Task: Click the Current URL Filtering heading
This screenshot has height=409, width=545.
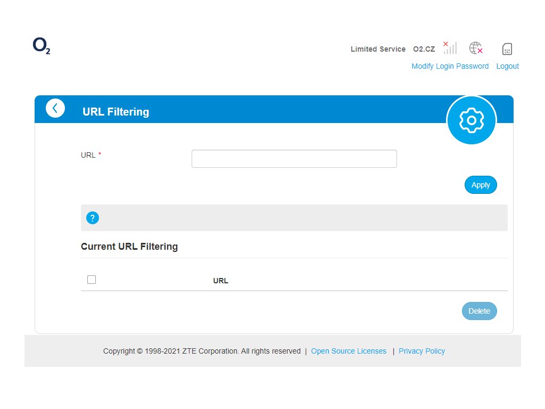Action: tap(129, 247)
